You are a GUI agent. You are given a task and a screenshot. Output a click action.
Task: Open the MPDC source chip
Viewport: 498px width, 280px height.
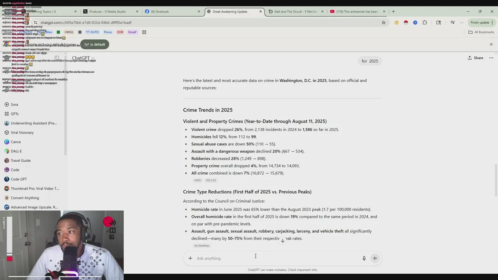pyautogui.click(x=198, y=180)
